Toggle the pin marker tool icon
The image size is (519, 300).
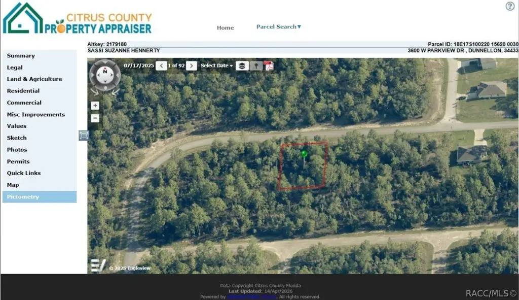256,65
